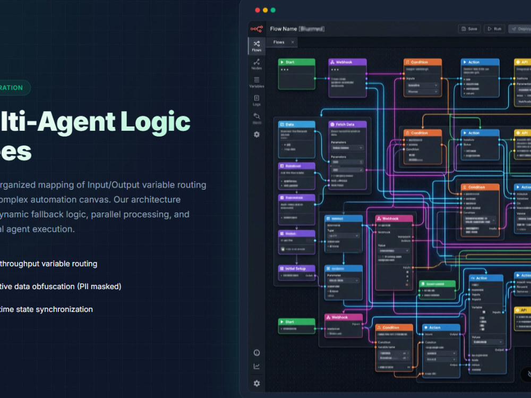Image resolution: width=531 pixels, height=398 pixels.
Task: Click the 'time state synchronization' text
Action: 46,309
